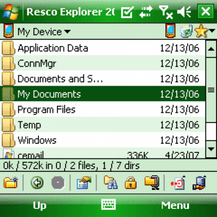
Task: Open the connectivity arrows status icon
Action: click(x=146, y=12)
